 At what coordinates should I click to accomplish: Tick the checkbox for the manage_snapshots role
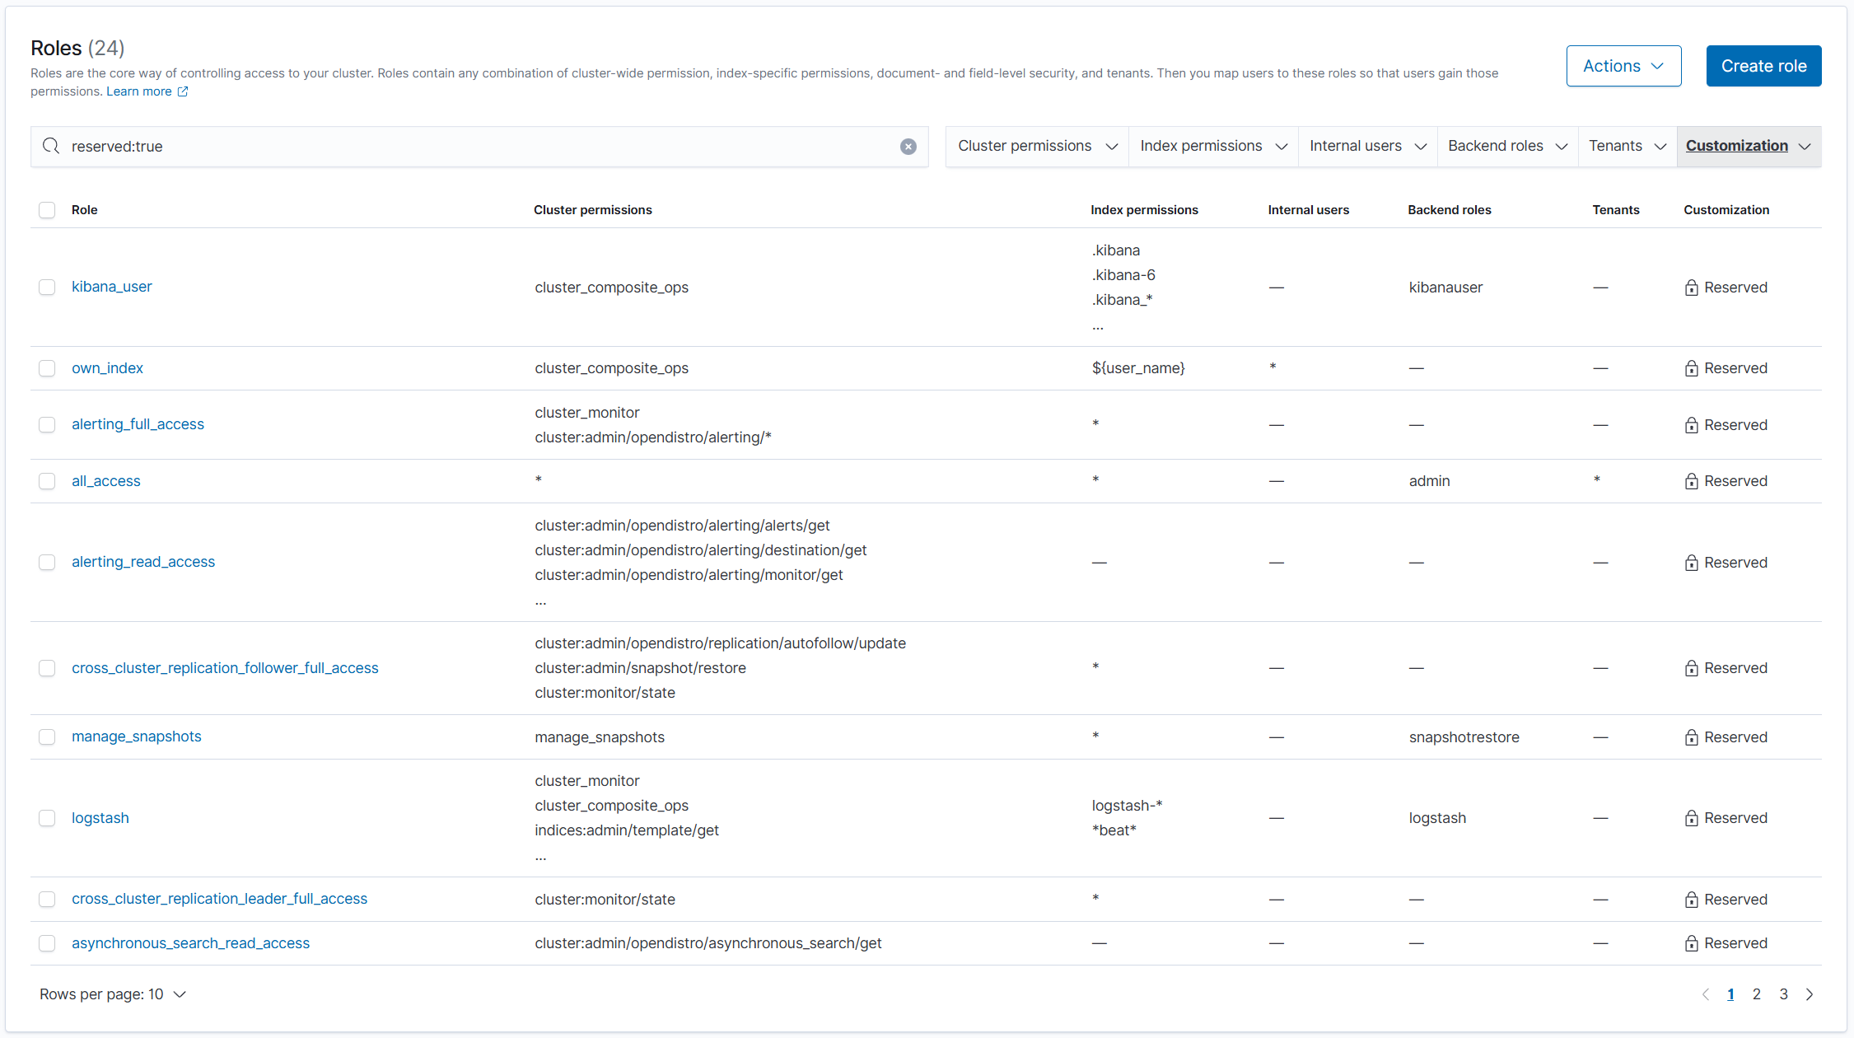coord(47,736)
